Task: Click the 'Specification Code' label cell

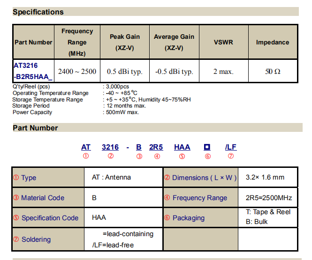Action: pos(48,218)
